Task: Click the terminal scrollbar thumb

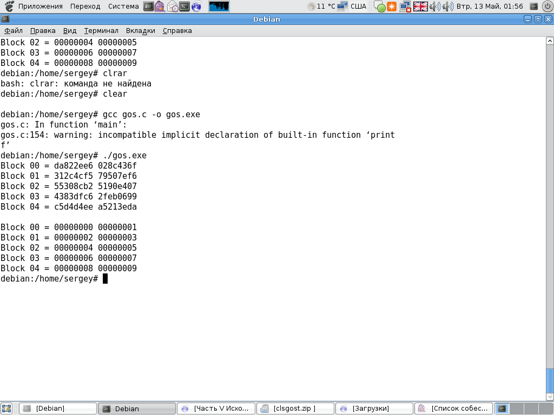Action: [x=550, y=381]
